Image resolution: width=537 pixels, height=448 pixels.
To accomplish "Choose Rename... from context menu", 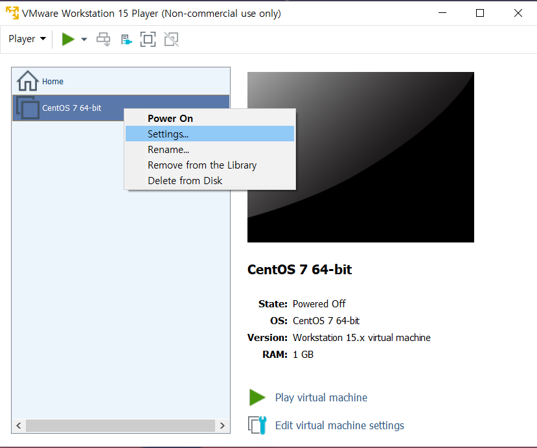I will tap(210, 150).
